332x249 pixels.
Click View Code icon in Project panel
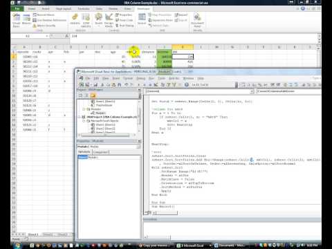pyautogui.click(x=81, y=95)
